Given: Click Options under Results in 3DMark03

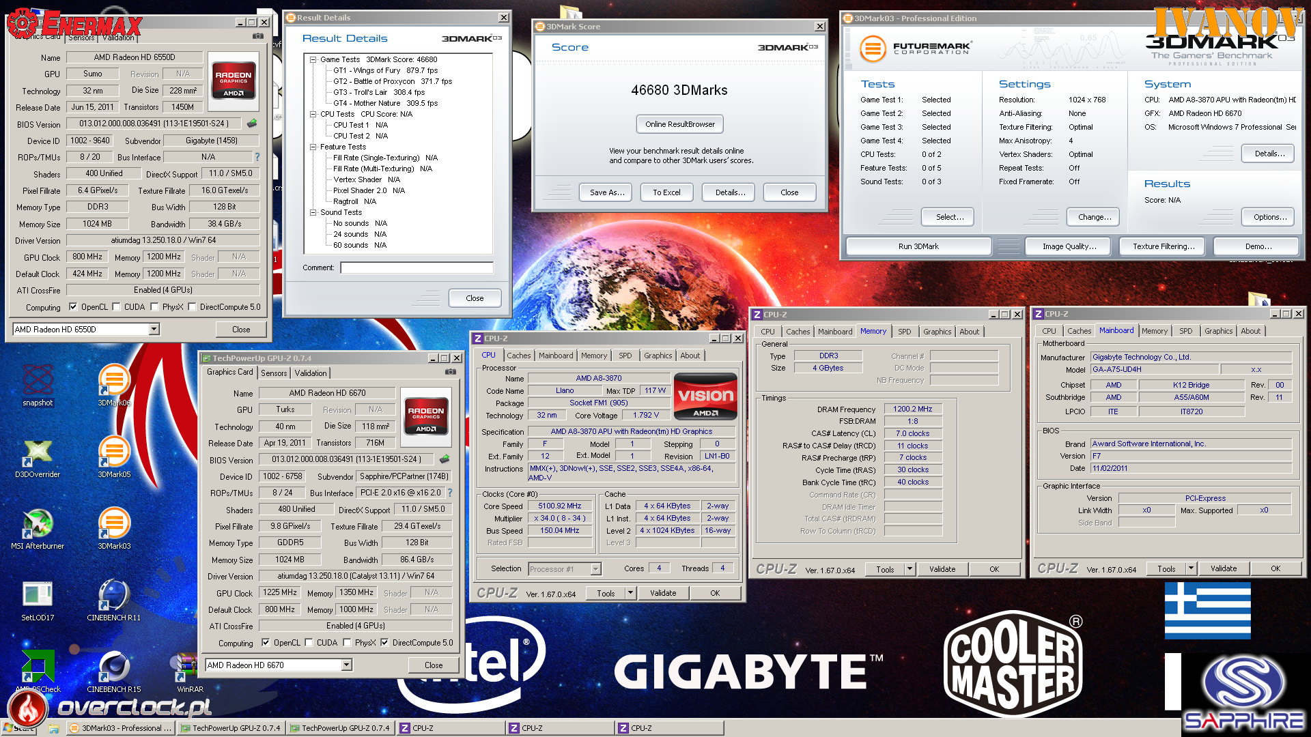Looking at the screenshot, I should [x=1269, y=217].
